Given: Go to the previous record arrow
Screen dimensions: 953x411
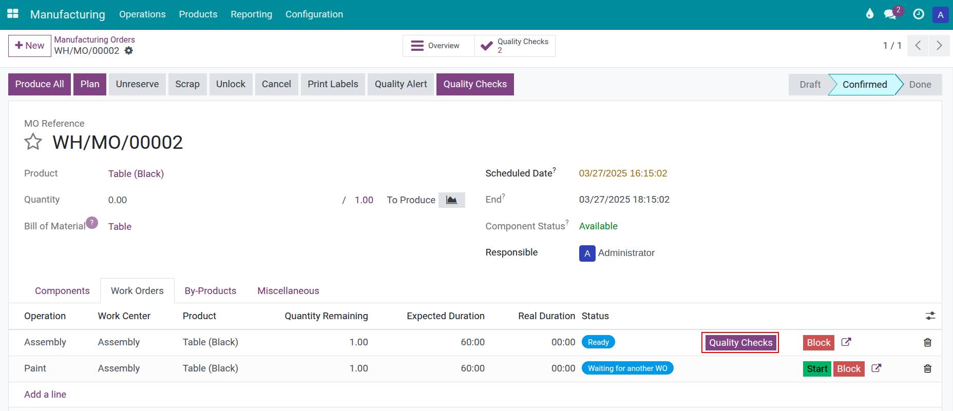Looking at the screenshot, I should click(918, 46).
